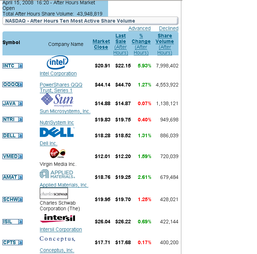Sort by Last Sale (After Hours) column
The width and height of the screenshot is (257, 254).
coord(121,44)
